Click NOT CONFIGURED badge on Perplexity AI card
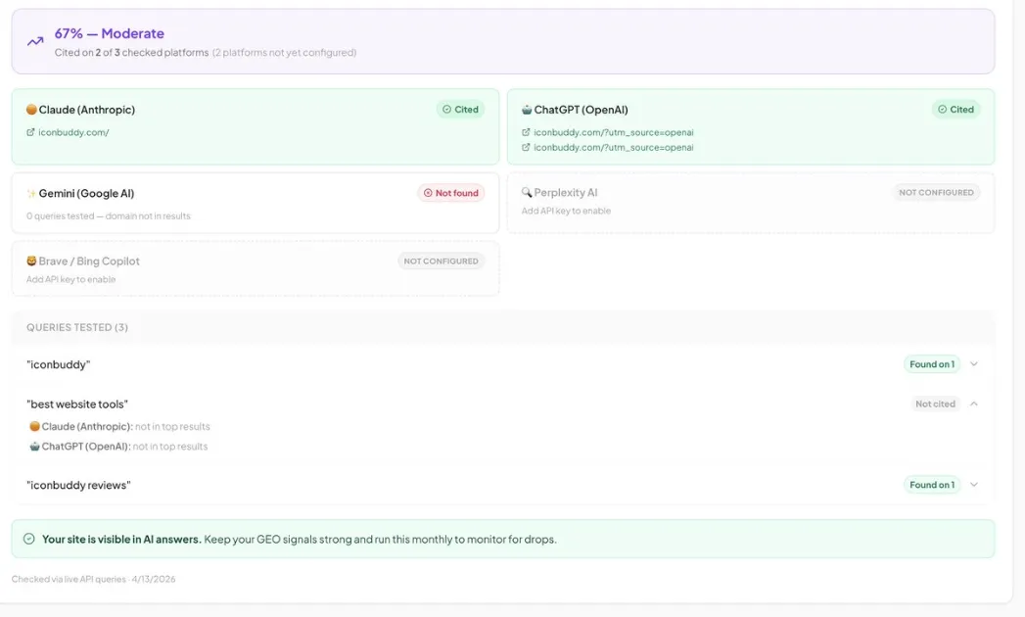1025x617 pixels. [x=936, y=192]
